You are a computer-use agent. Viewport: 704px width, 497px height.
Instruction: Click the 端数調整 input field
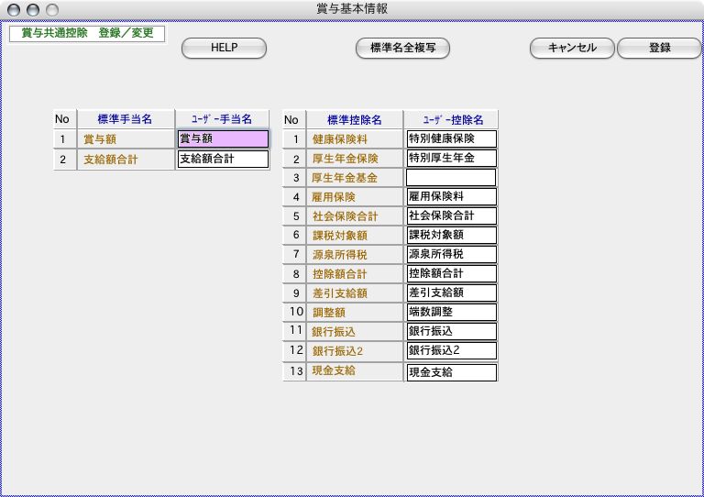coord(451,313)
